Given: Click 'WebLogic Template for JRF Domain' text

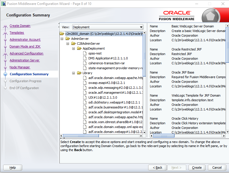Looking at the screenshot, I should tap(196, 95).
